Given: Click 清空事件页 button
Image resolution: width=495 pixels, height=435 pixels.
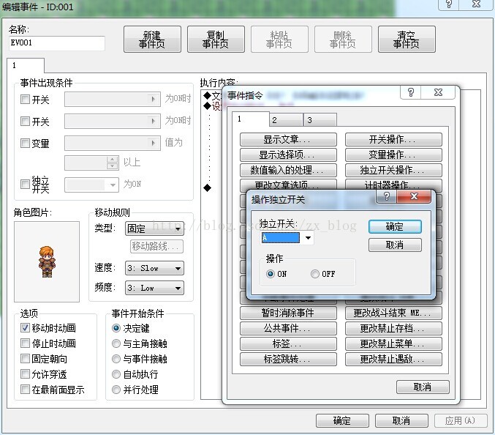Looking at the screenshot, I should coord(407,40).
